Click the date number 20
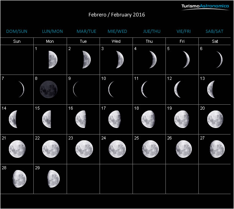 [x=202, y=108]
